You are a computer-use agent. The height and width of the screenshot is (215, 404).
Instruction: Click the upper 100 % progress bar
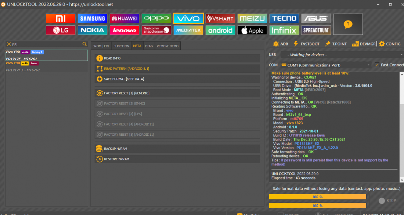(x=317, y=197)
